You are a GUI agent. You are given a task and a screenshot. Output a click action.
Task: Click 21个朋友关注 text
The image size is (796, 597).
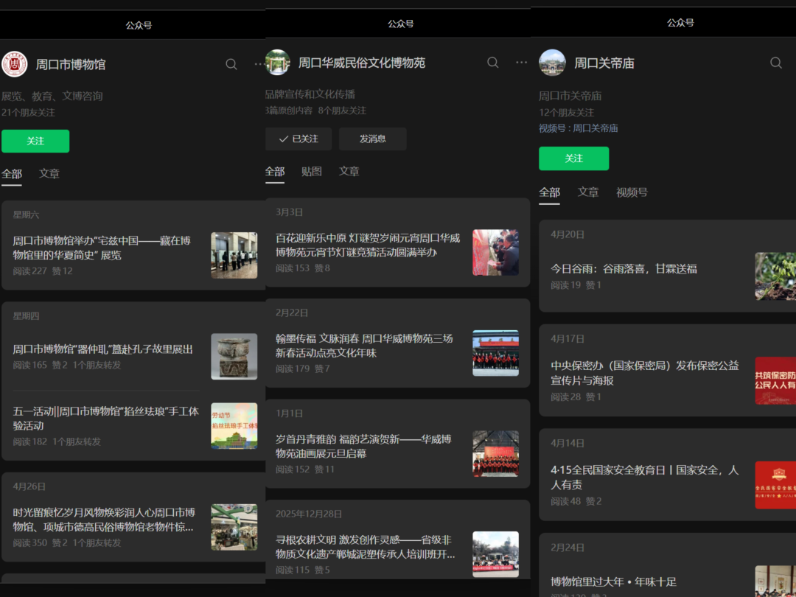[x=28, y=113]
